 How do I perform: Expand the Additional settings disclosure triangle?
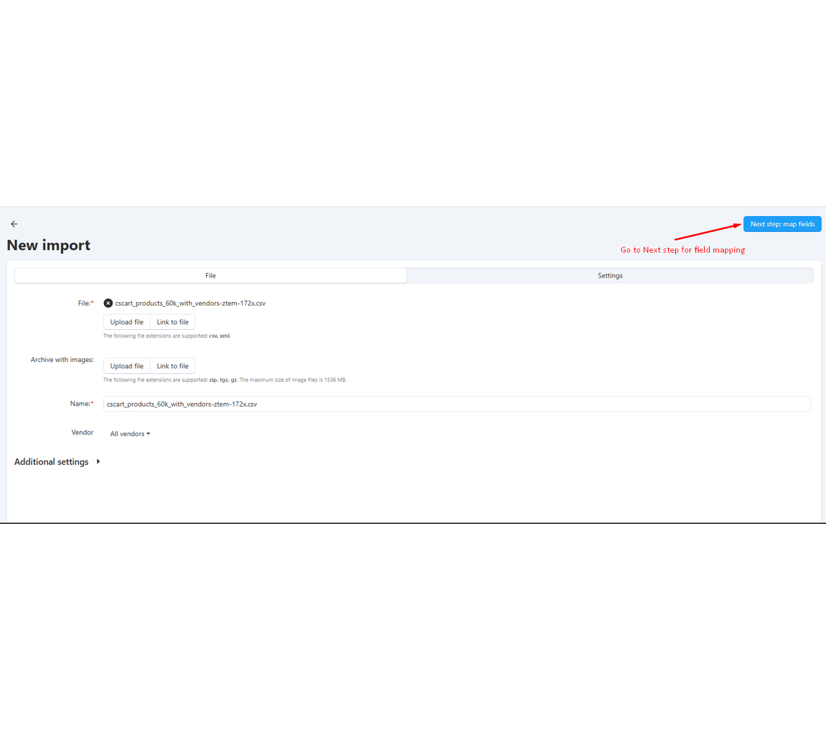(98, 462)
